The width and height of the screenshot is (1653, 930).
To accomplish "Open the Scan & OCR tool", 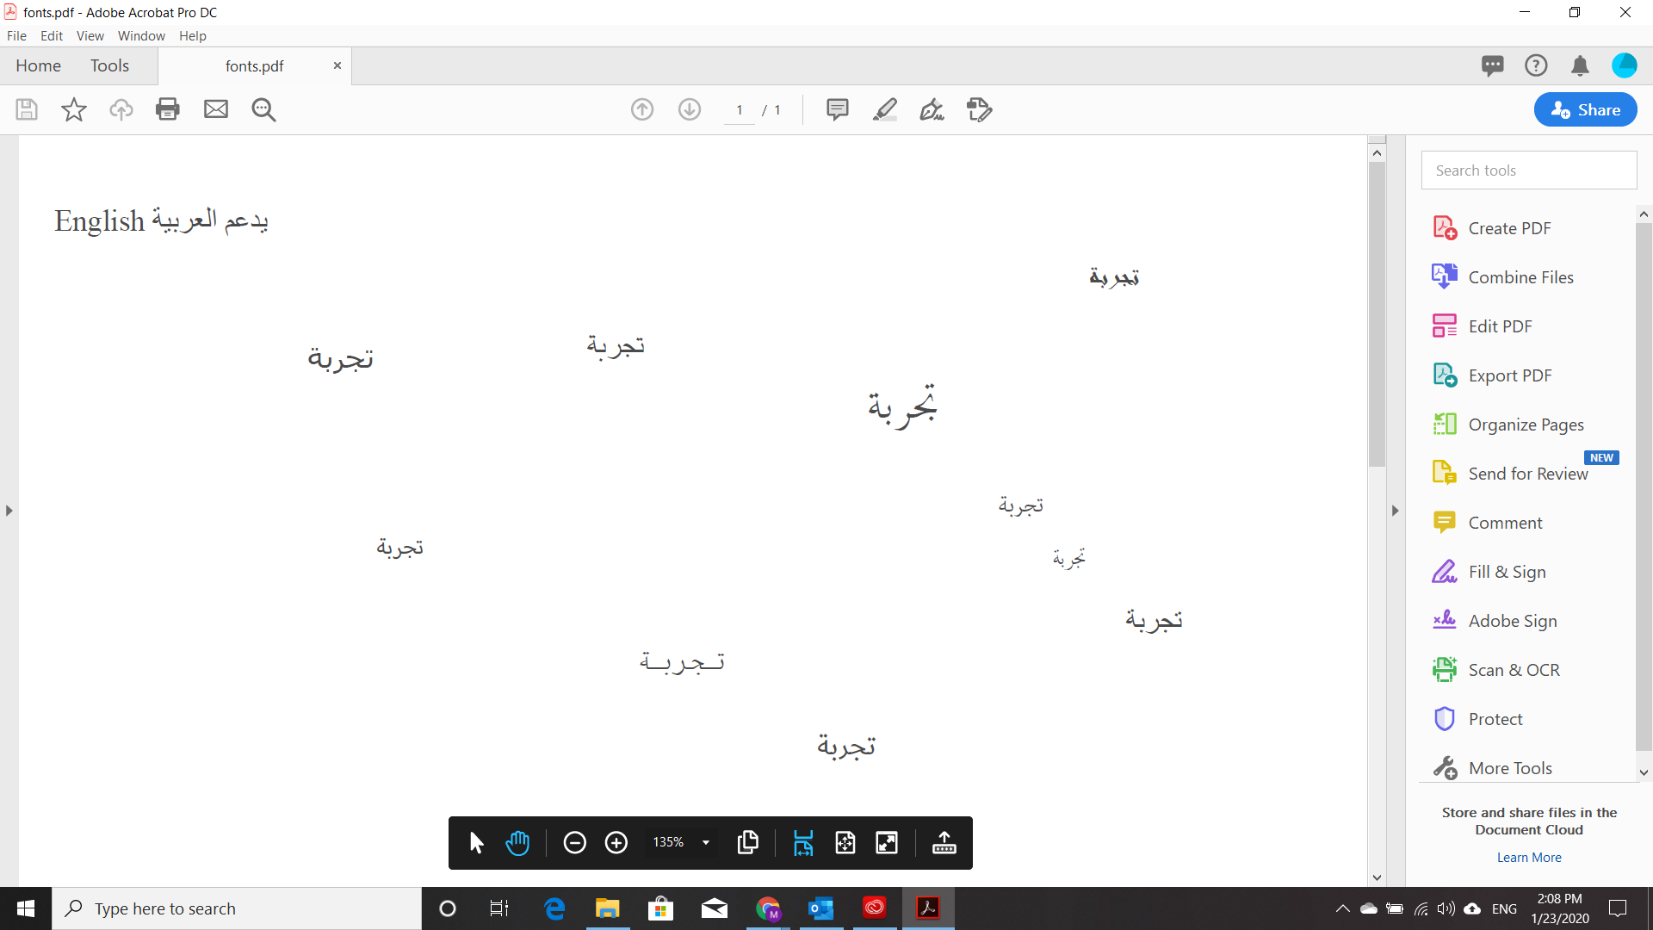I will tap(1514, 670).
